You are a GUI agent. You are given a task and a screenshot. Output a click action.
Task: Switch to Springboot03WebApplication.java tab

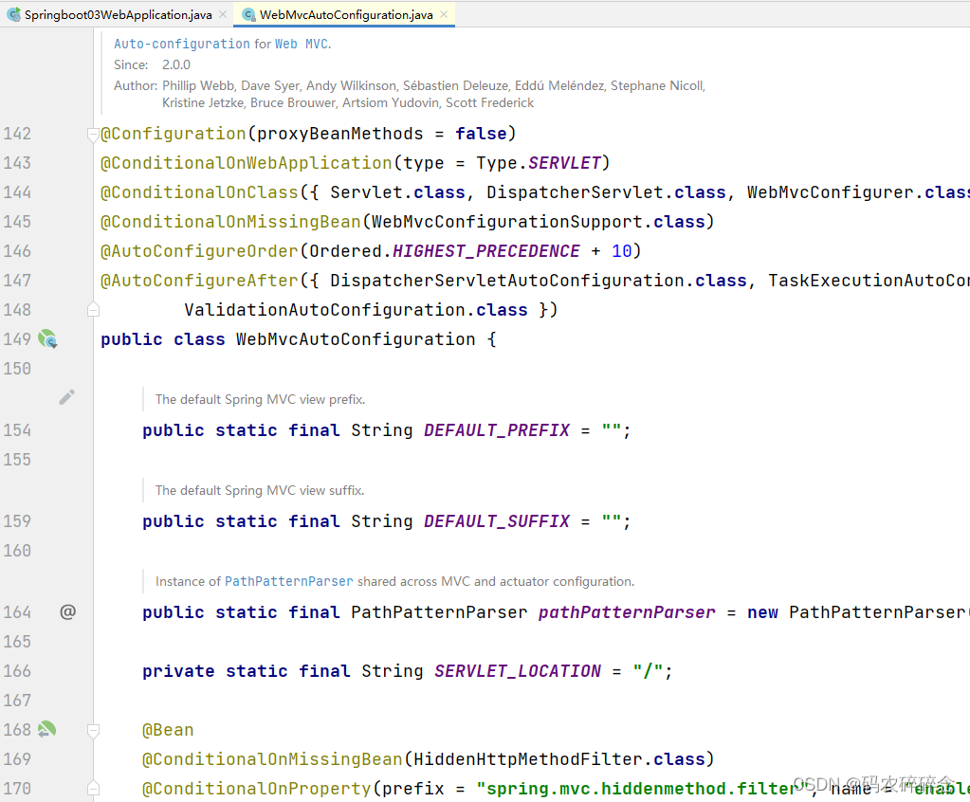(118, 15)
